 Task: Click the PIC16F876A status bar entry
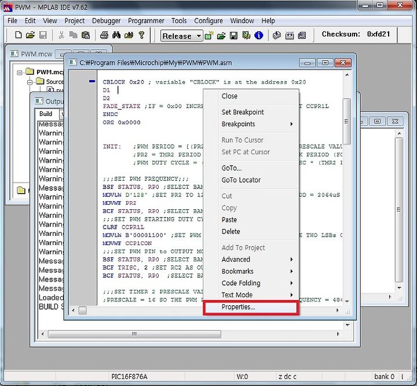coord(129,377)
